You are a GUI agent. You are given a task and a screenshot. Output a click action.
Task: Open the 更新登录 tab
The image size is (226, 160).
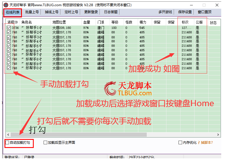(91, 12)
